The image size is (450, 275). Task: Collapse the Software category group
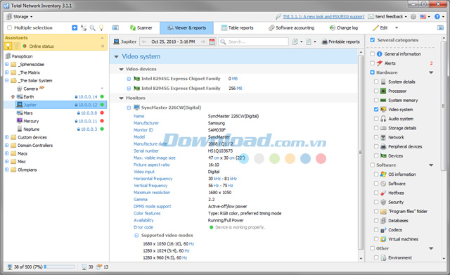431,165
